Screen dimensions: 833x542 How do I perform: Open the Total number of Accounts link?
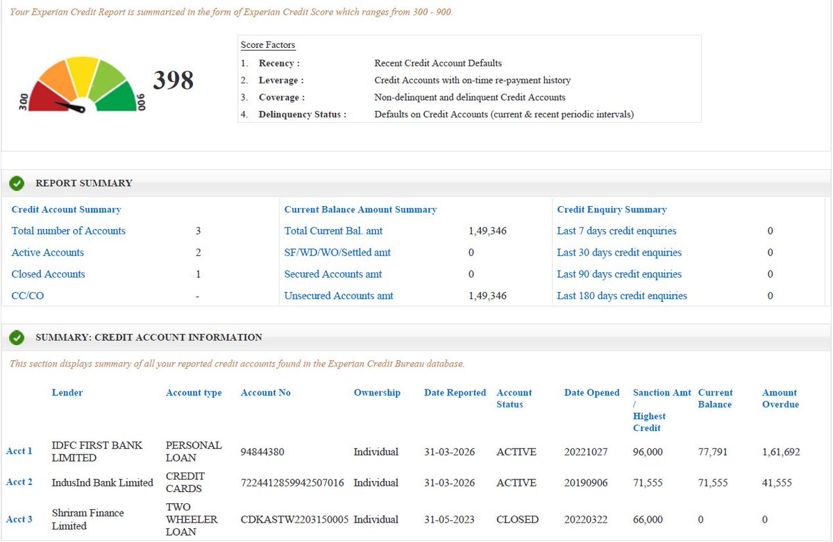point(67,230)
